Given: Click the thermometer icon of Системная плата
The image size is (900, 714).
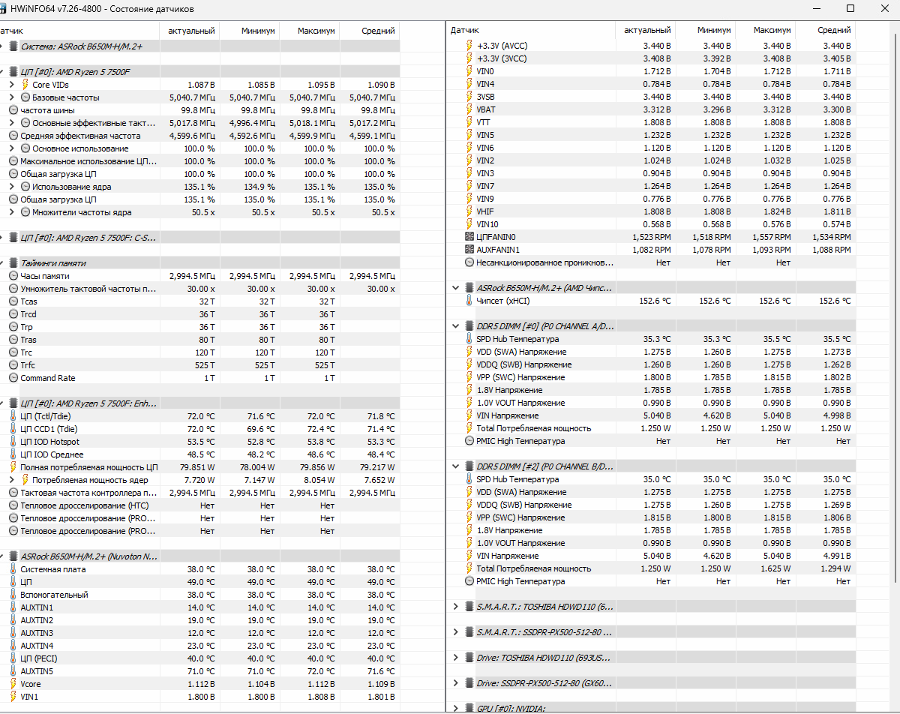Looking at the screenshot, I should tap(13, 569).
